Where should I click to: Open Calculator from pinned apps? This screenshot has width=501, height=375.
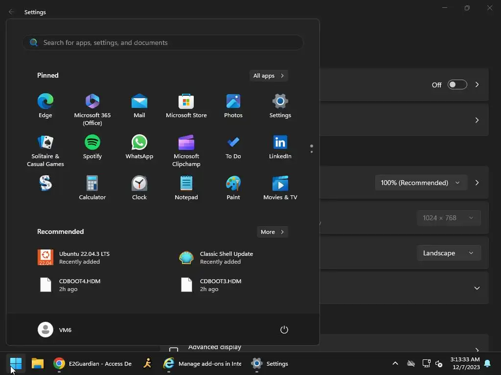coord(92,188)
